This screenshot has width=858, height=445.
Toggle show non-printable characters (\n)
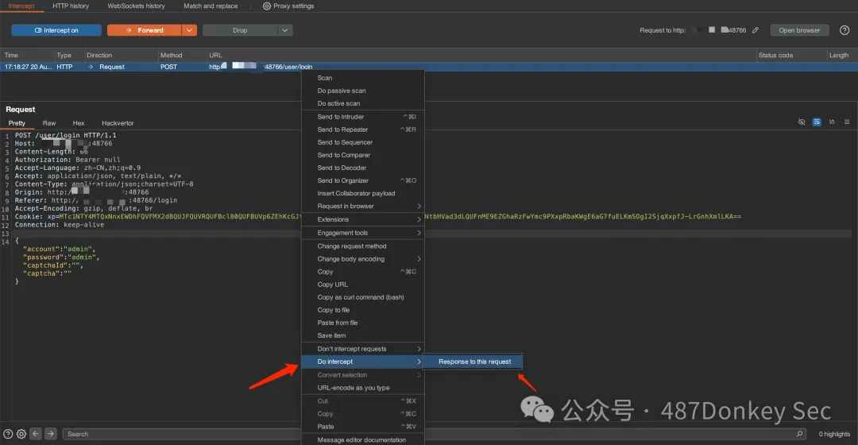pyautogui.click(x=832, y=122)
